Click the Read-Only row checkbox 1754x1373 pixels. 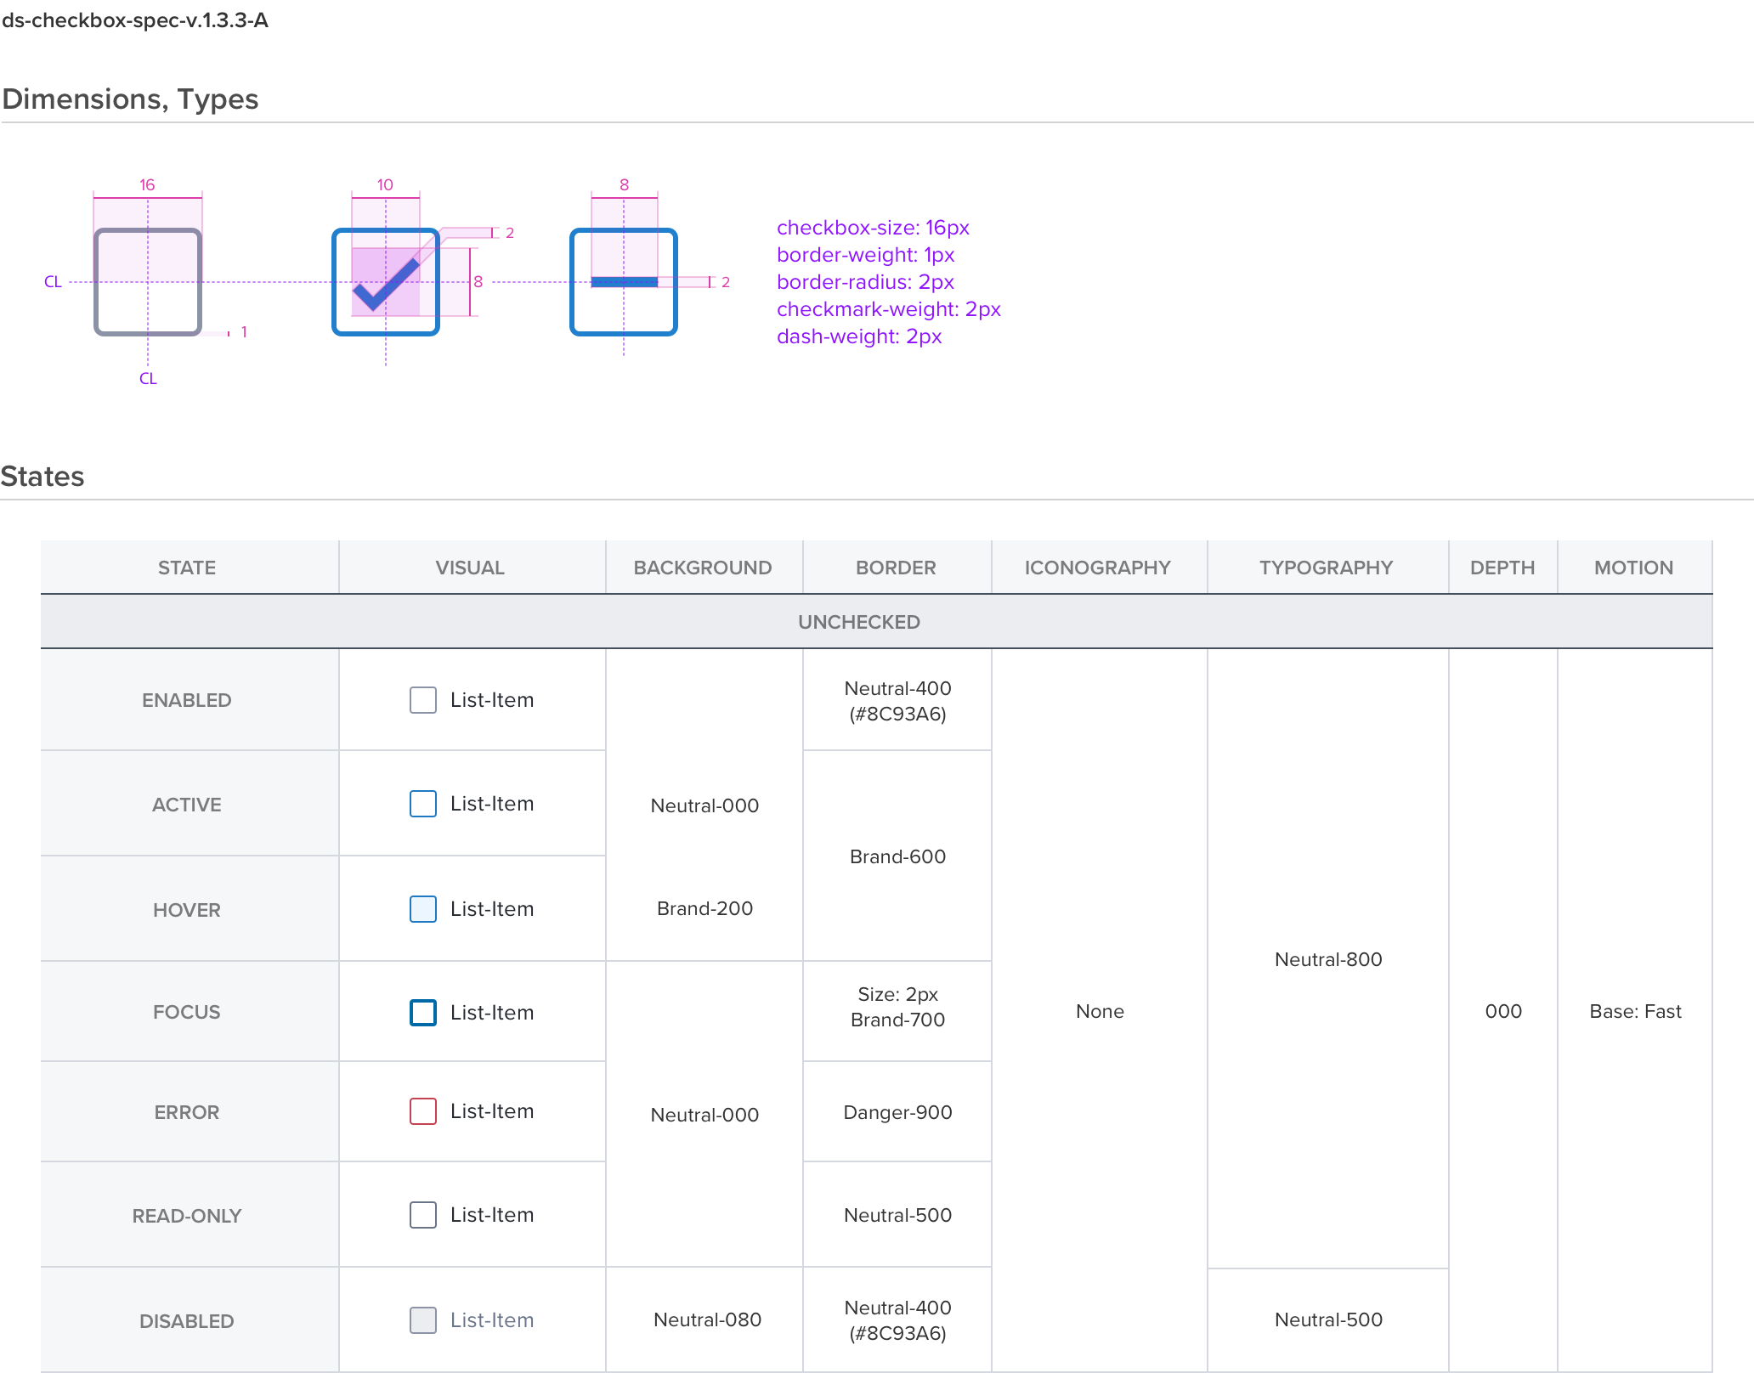pyautogui.click(x=422, y=1215)
